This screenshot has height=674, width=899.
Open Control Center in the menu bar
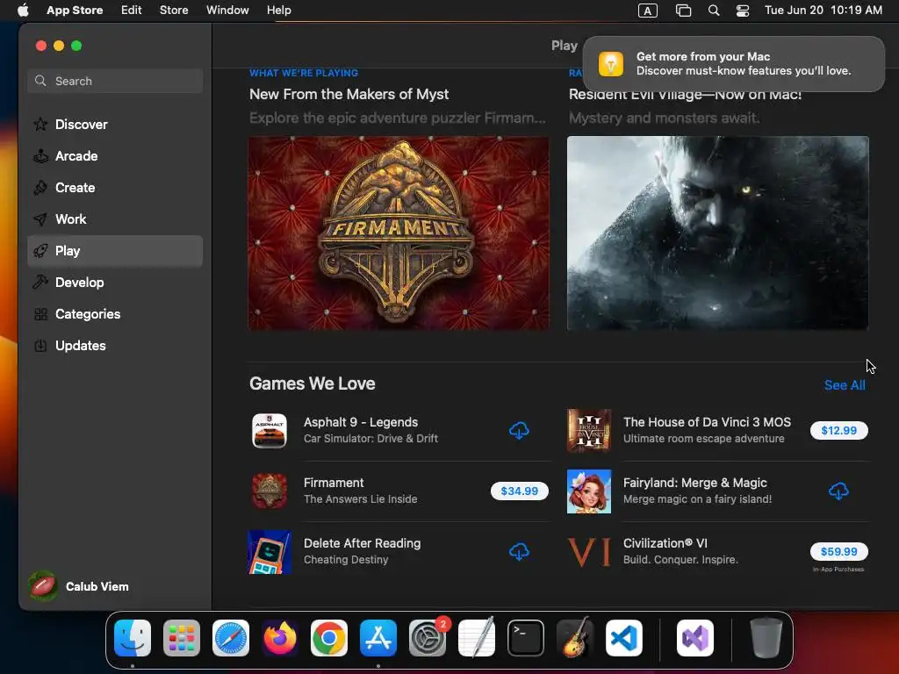743,11
